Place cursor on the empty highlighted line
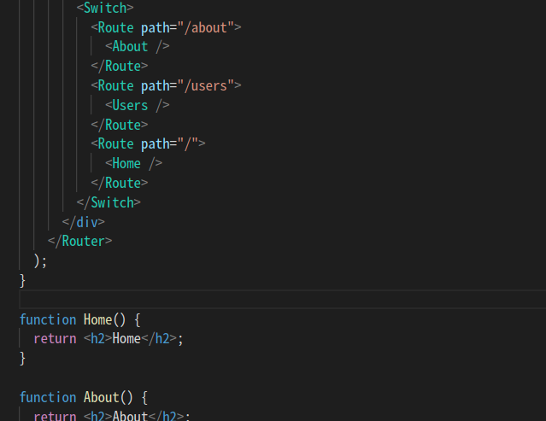Viewport: 546px width, 421px height. pos(282,300)
